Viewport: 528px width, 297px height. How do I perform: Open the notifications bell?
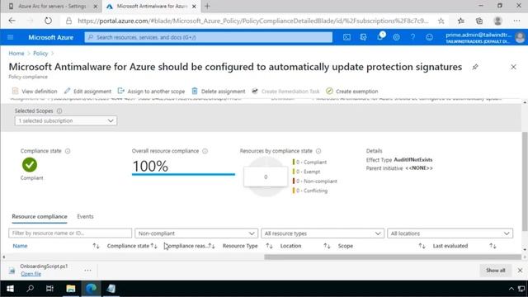pos(379,37)
